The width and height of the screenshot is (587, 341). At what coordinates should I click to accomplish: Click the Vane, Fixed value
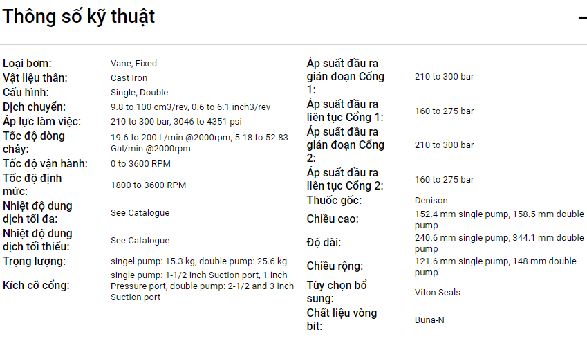(133, 64)
